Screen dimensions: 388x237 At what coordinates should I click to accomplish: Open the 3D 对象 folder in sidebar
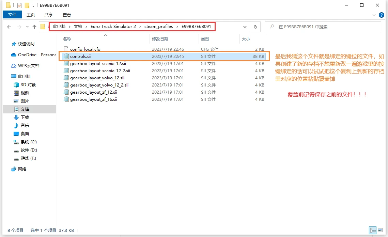click(28, 84)
